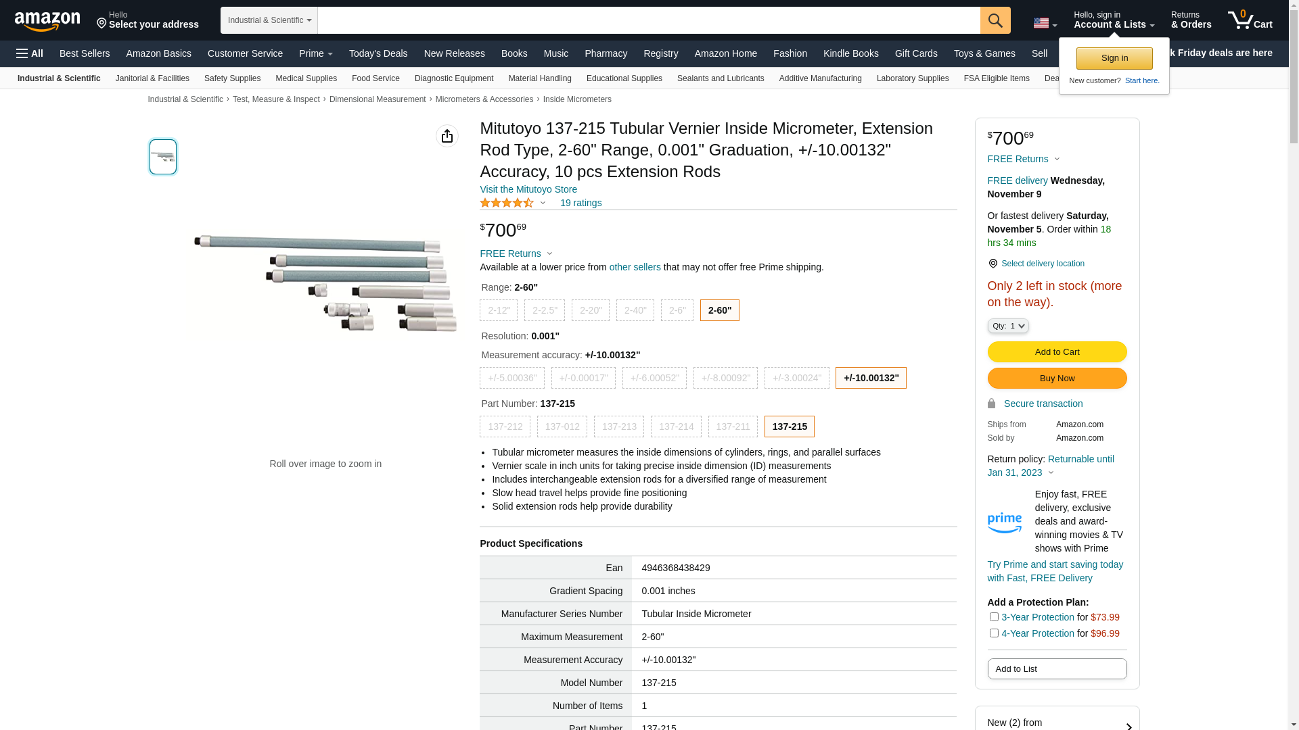Open Today's Deals in navigation bar
The image size is (1299, 730).
pos(378,53)
